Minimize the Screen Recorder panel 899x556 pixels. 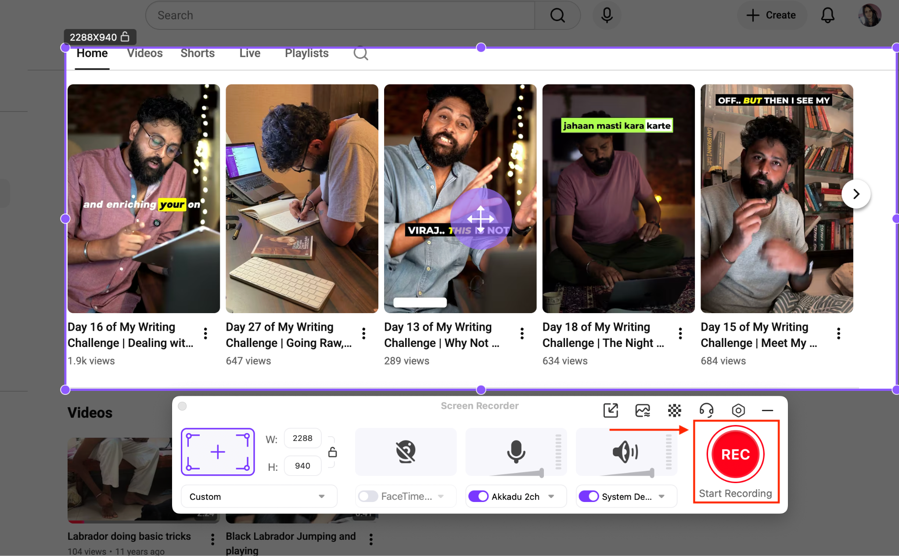click(767, 411)
